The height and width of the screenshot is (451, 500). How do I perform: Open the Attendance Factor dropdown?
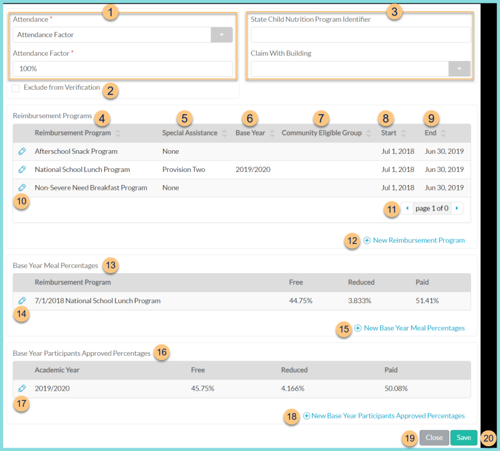coord(221,34)
